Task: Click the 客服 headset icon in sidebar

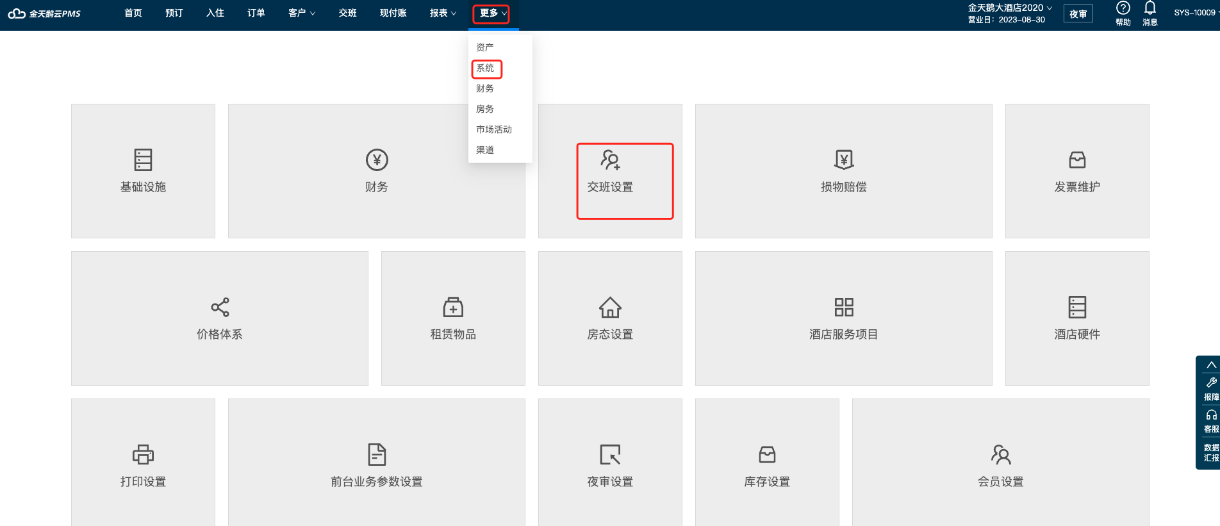Action: (1211, 415)
